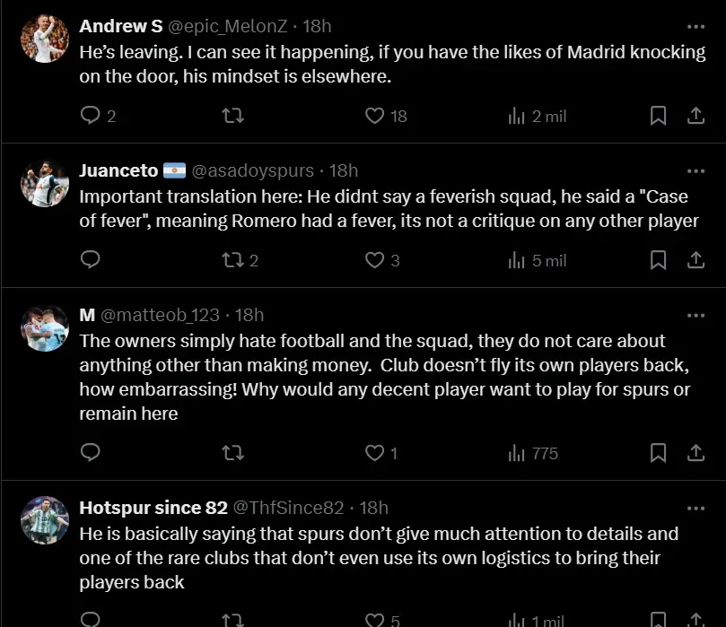
Task: View analytics on M's tweet
Action: pyautogui.click(x=517, y=453)
